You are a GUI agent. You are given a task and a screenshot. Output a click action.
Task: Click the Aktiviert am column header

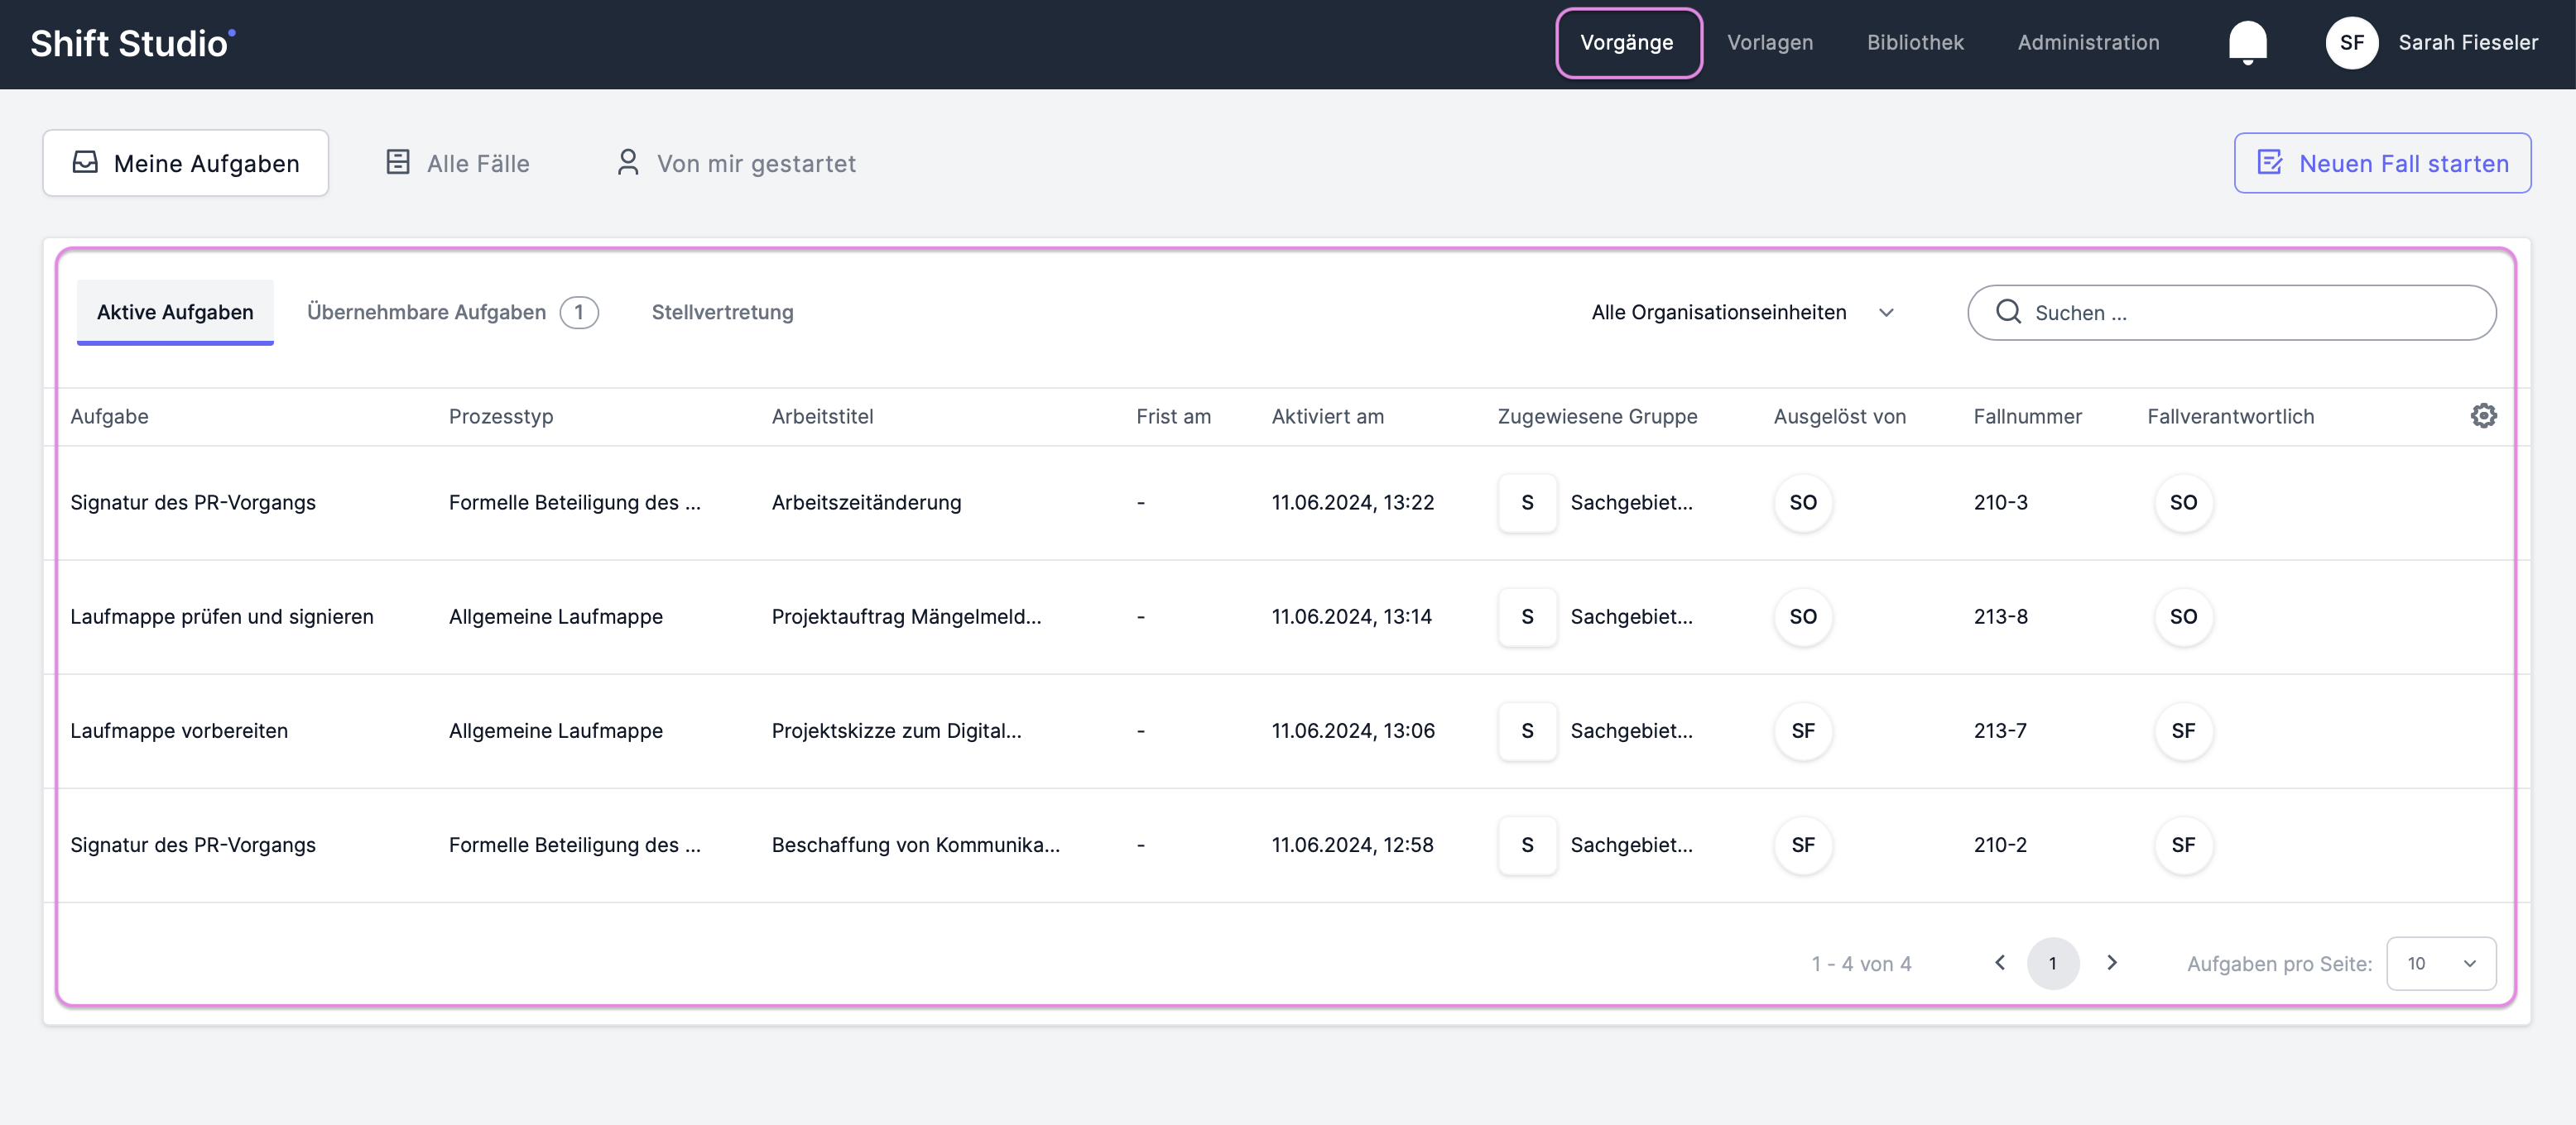click(x=1327, y=415)
